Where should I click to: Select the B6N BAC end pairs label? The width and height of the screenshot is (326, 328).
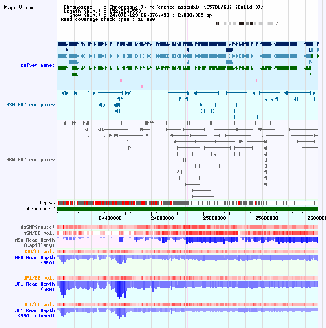click(30, 160)
